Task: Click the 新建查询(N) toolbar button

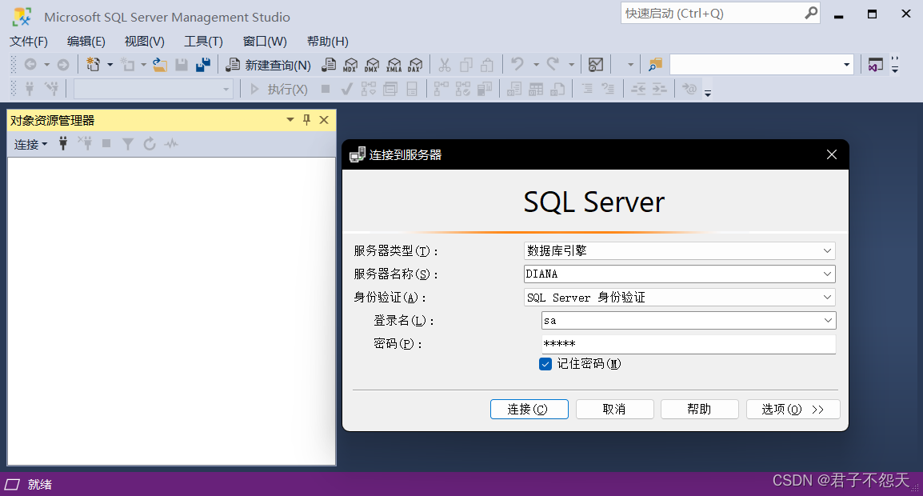Action: 269,65
